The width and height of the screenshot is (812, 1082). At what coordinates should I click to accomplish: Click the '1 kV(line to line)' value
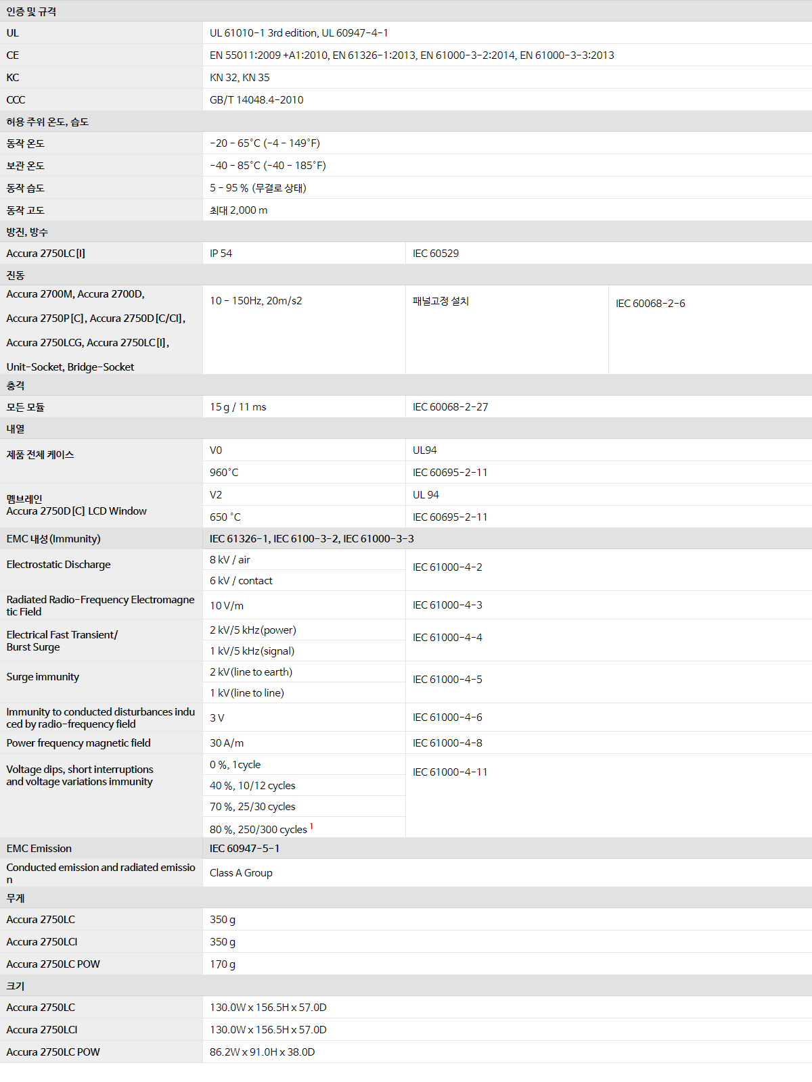point(247,693)
